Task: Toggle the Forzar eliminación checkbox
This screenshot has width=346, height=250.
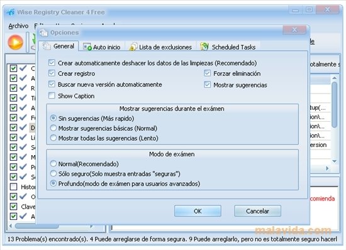Action: point(207,73)
